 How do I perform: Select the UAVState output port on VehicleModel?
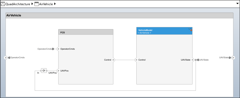[x=192, y=60]
